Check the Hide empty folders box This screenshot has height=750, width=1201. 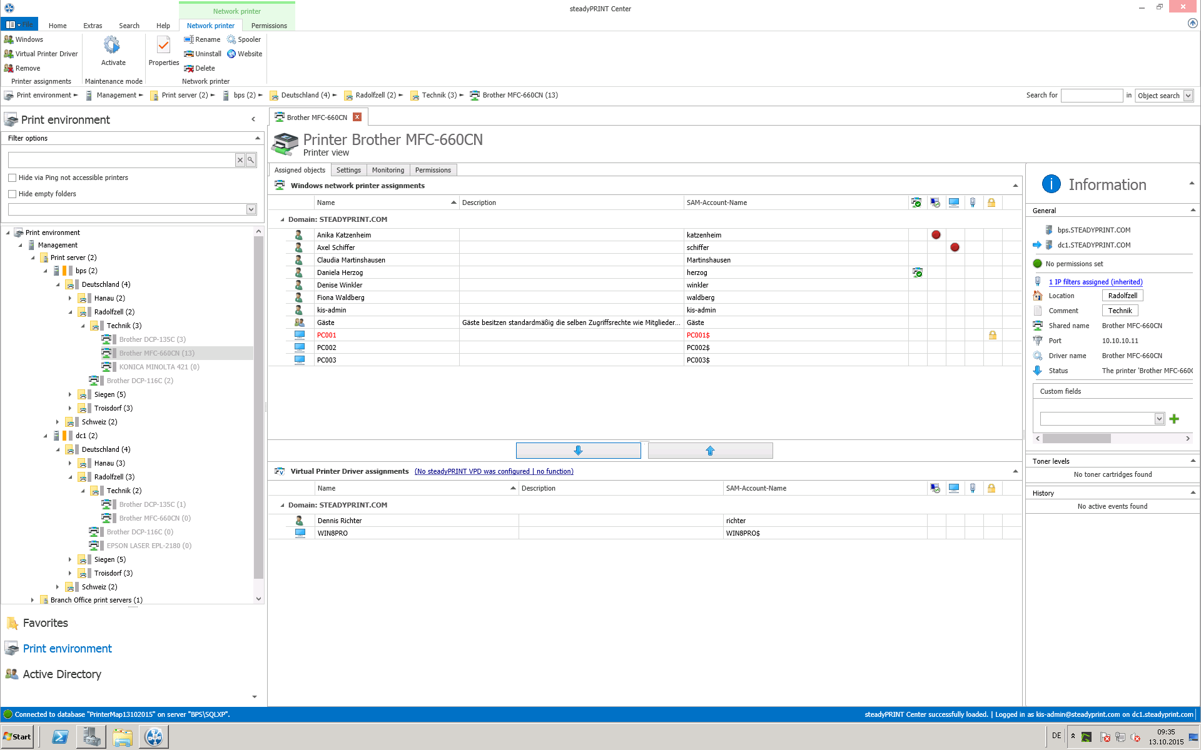[x=13, y=194]
